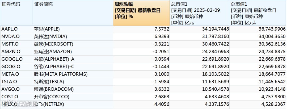The image size is (287, 109).
Task: Click the 10,540.4578 market cap cell
Action: [x=200, y=89]
